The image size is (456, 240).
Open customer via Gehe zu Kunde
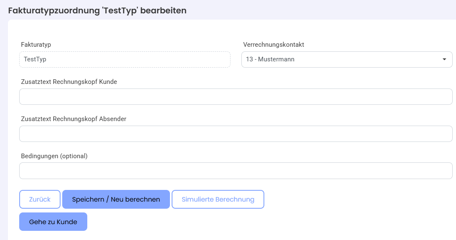[x=53, y=222]
